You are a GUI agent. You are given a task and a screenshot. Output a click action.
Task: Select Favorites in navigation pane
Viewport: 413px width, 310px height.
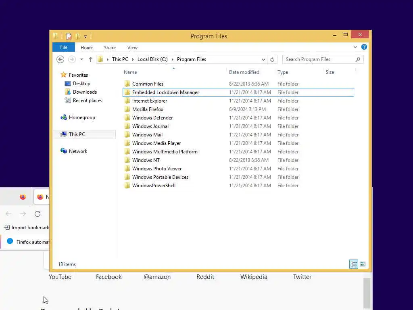(x=78, y=75)
